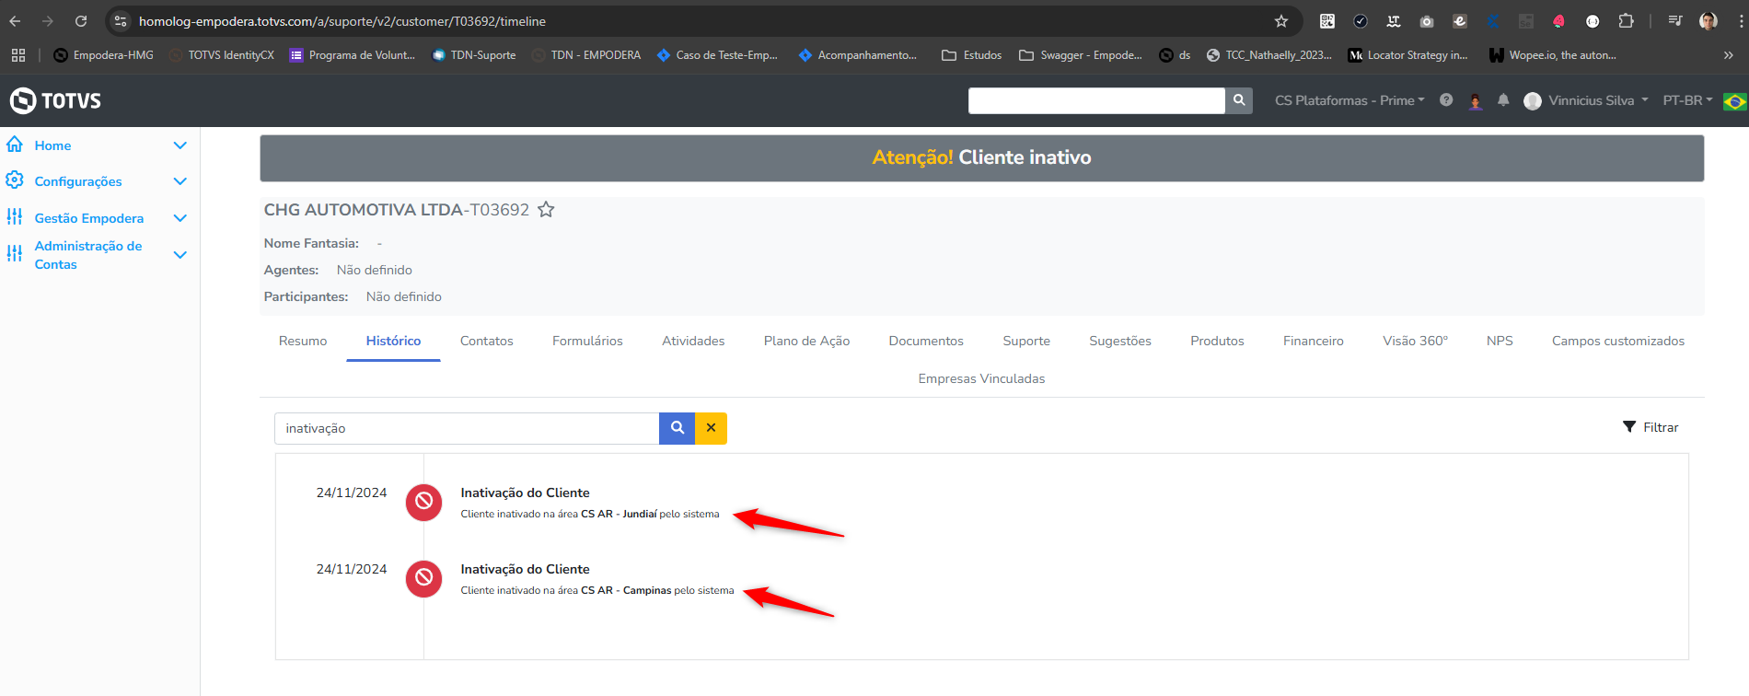Open the notifications bell
1749x696 pixels.
click(1503, 100)
